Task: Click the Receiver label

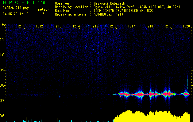Action: pyautogui.click(x=62, y=11)
